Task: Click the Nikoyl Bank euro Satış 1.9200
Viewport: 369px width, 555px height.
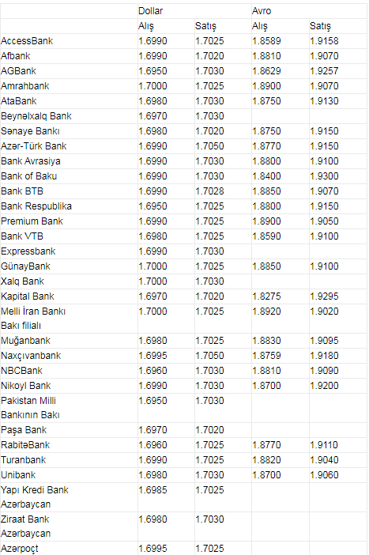Action: [x=324, y=386]
